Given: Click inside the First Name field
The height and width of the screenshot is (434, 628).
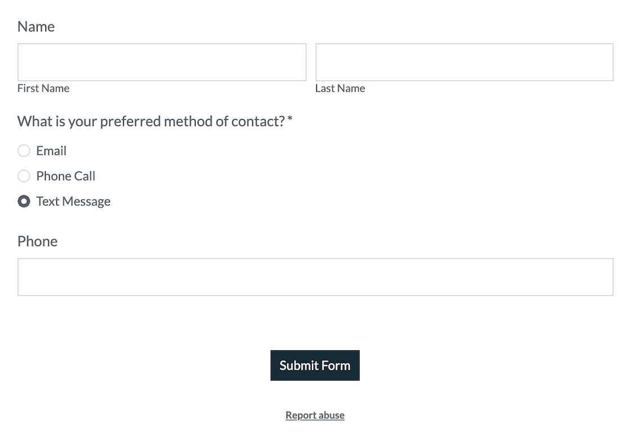Looking at the screenshot, I should click(162, 62).
